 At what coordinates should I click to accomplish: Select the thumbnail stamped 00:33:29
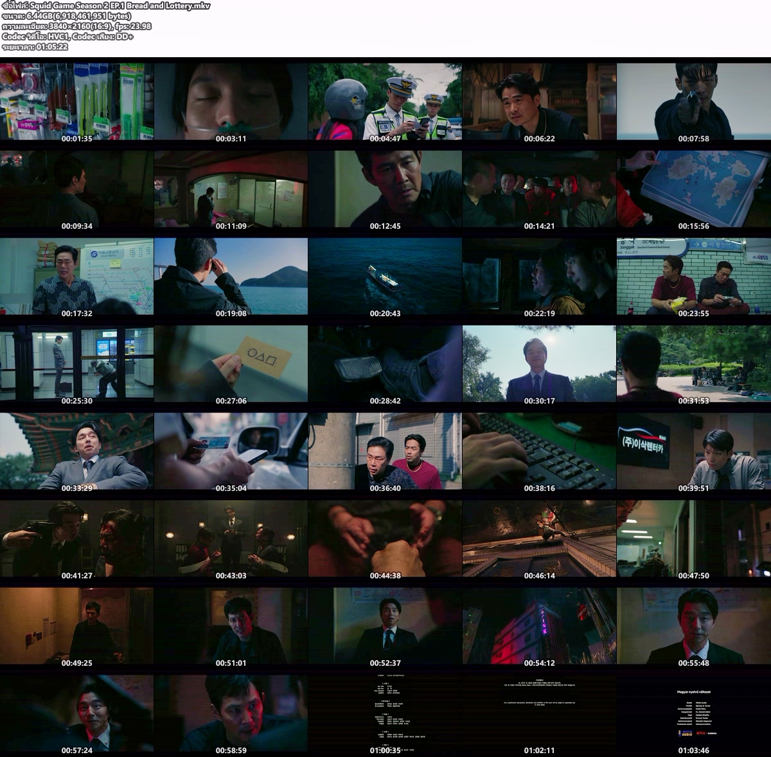click(x=77, y=451)
